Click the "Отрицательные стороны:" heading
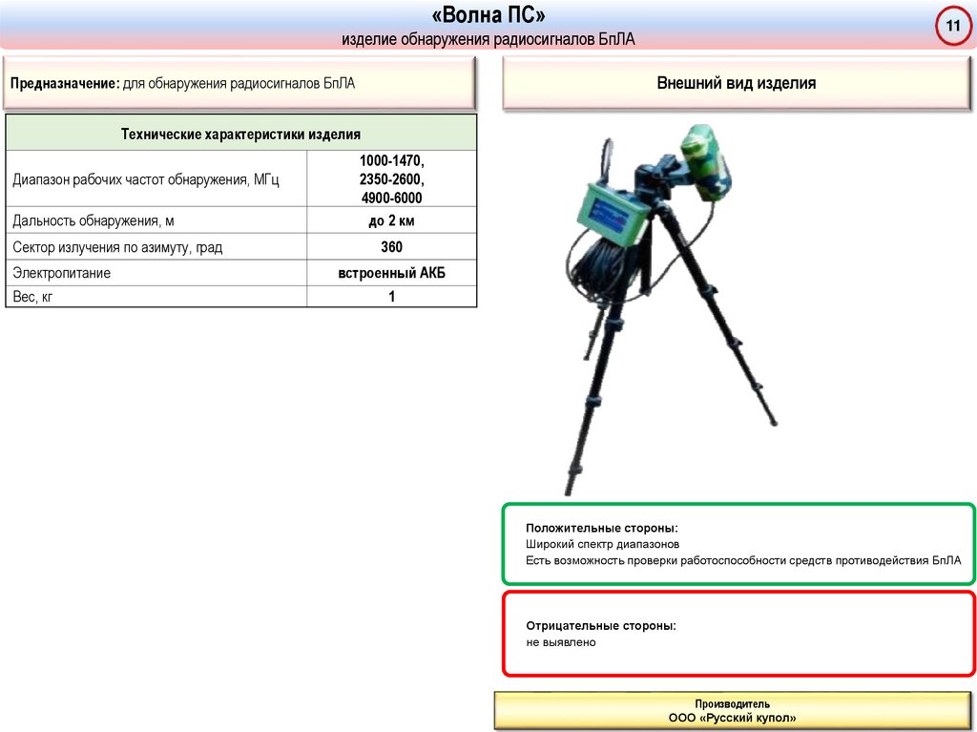The width and height of the screenshot is (977, 732). click(601, 625)
